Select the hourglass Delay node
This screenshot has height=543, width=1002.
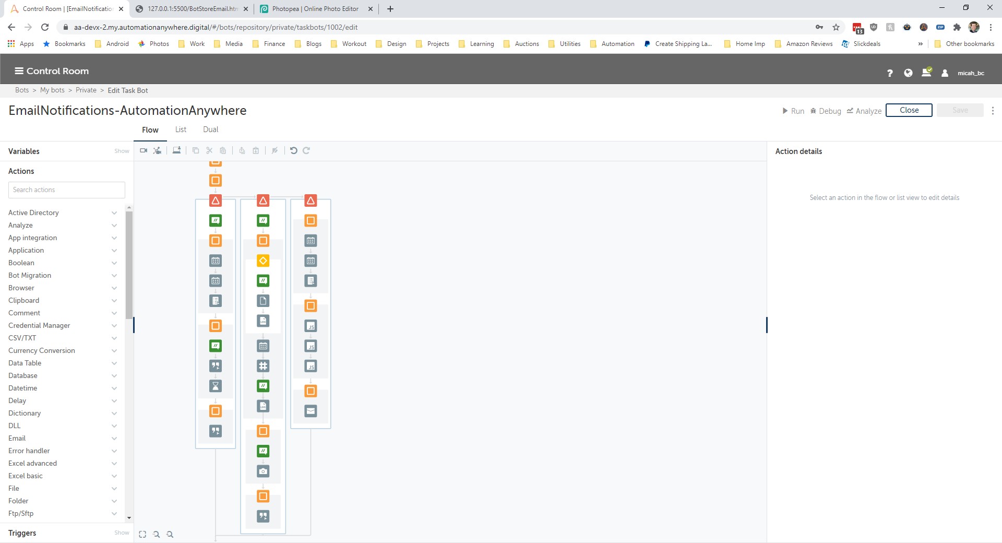coord(216,386)
